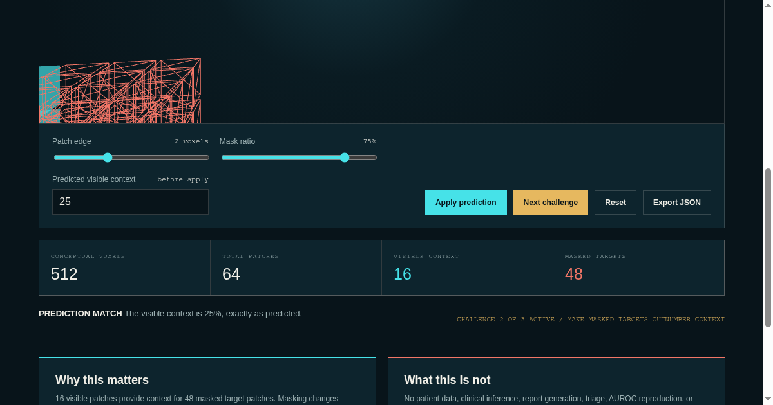
Task: Select the Masked Targets value 48
Action: pyautogui.click(x=574, y=274)
